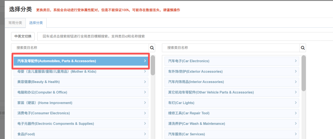The image size is (333, 139).
Task: Choose the Car Lights subcategory
Action: click(x=232, y=103)
